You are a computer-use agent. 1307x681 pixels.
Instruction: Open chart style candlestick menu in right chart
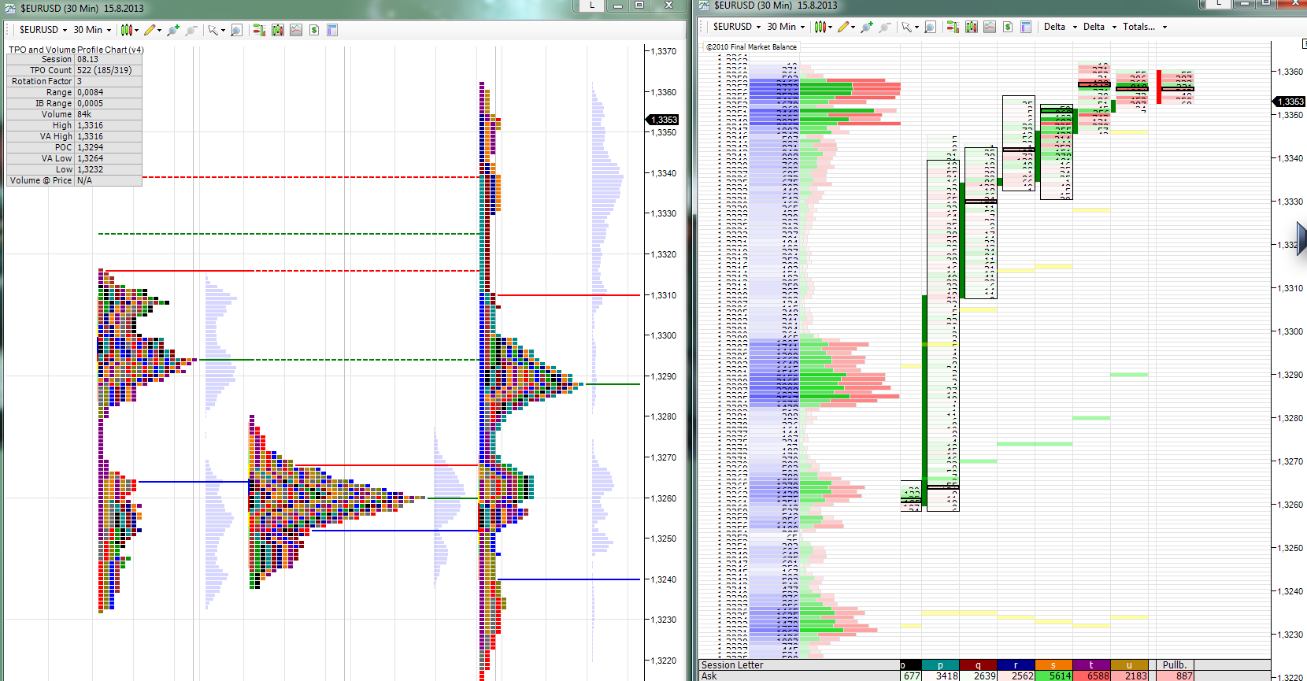pyautogui.click(x=823, y=27)
